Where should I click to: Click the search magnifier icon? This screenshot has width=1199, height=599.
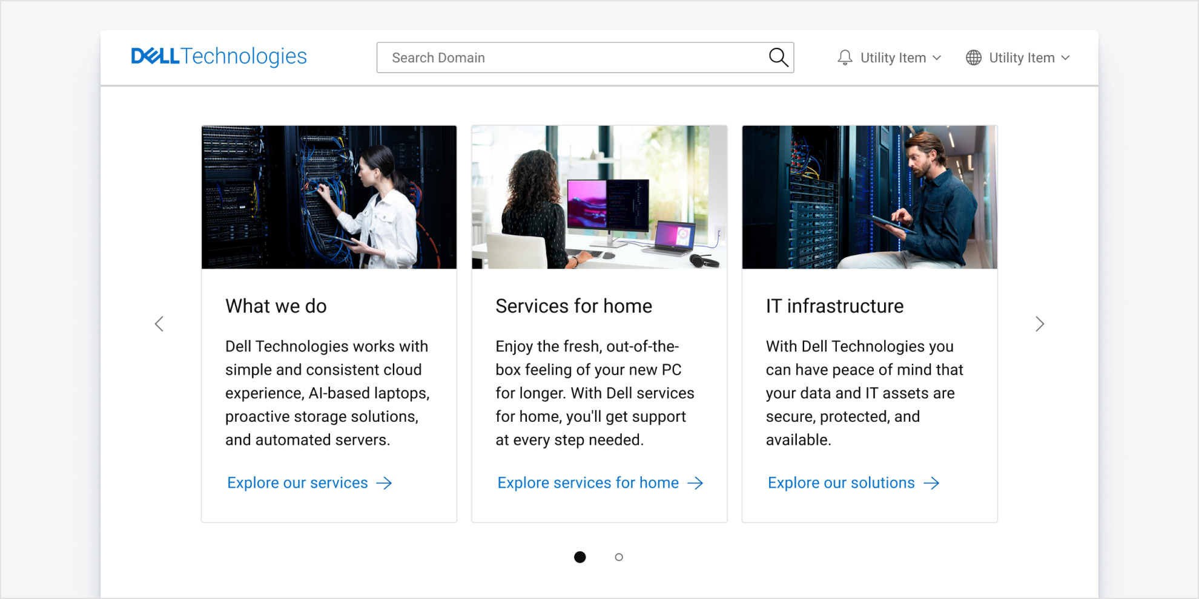click(x=779, y=57)
